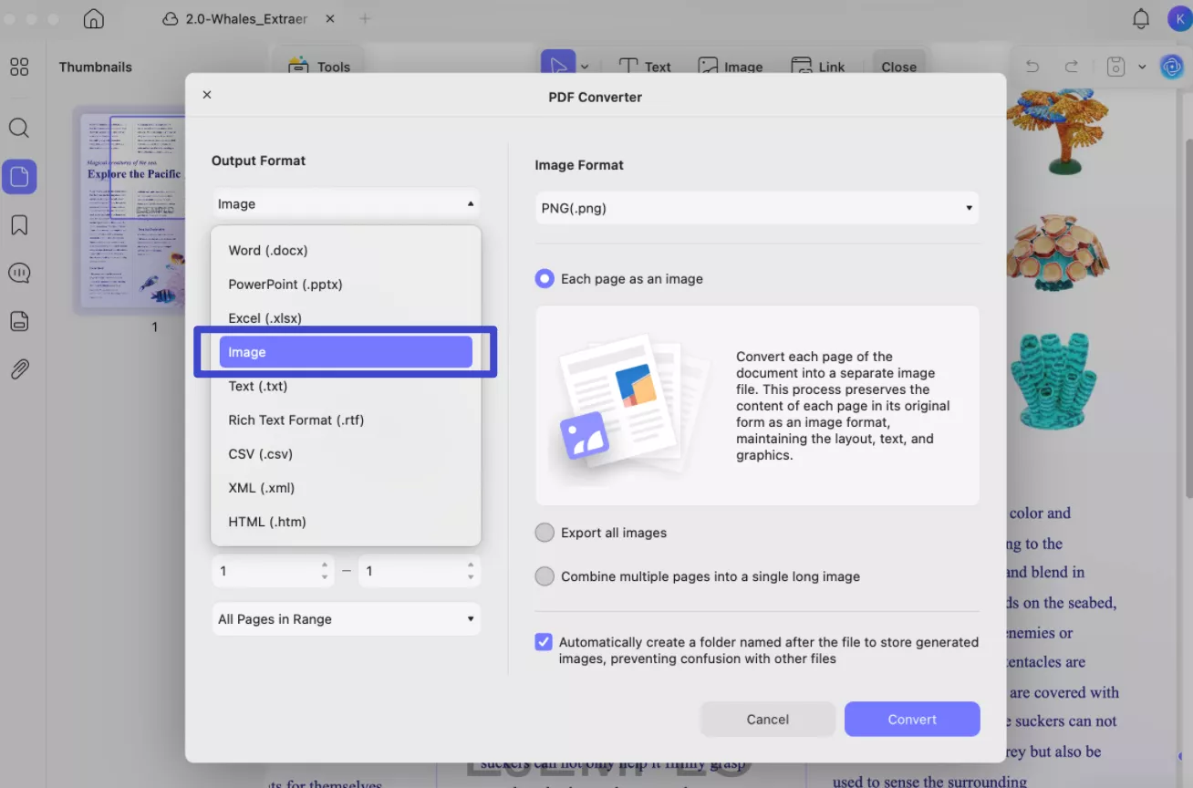Screen dimensions: 1193x788
Task: Select the Search icon in the left sidebar
Action: tap(19, 128)
